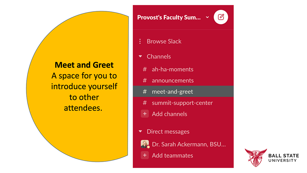Screen dimensions: 307x173
Task: Click Dr. Sarah Ackermann's avatar thumbnail
Action: [x=145, y=144]
